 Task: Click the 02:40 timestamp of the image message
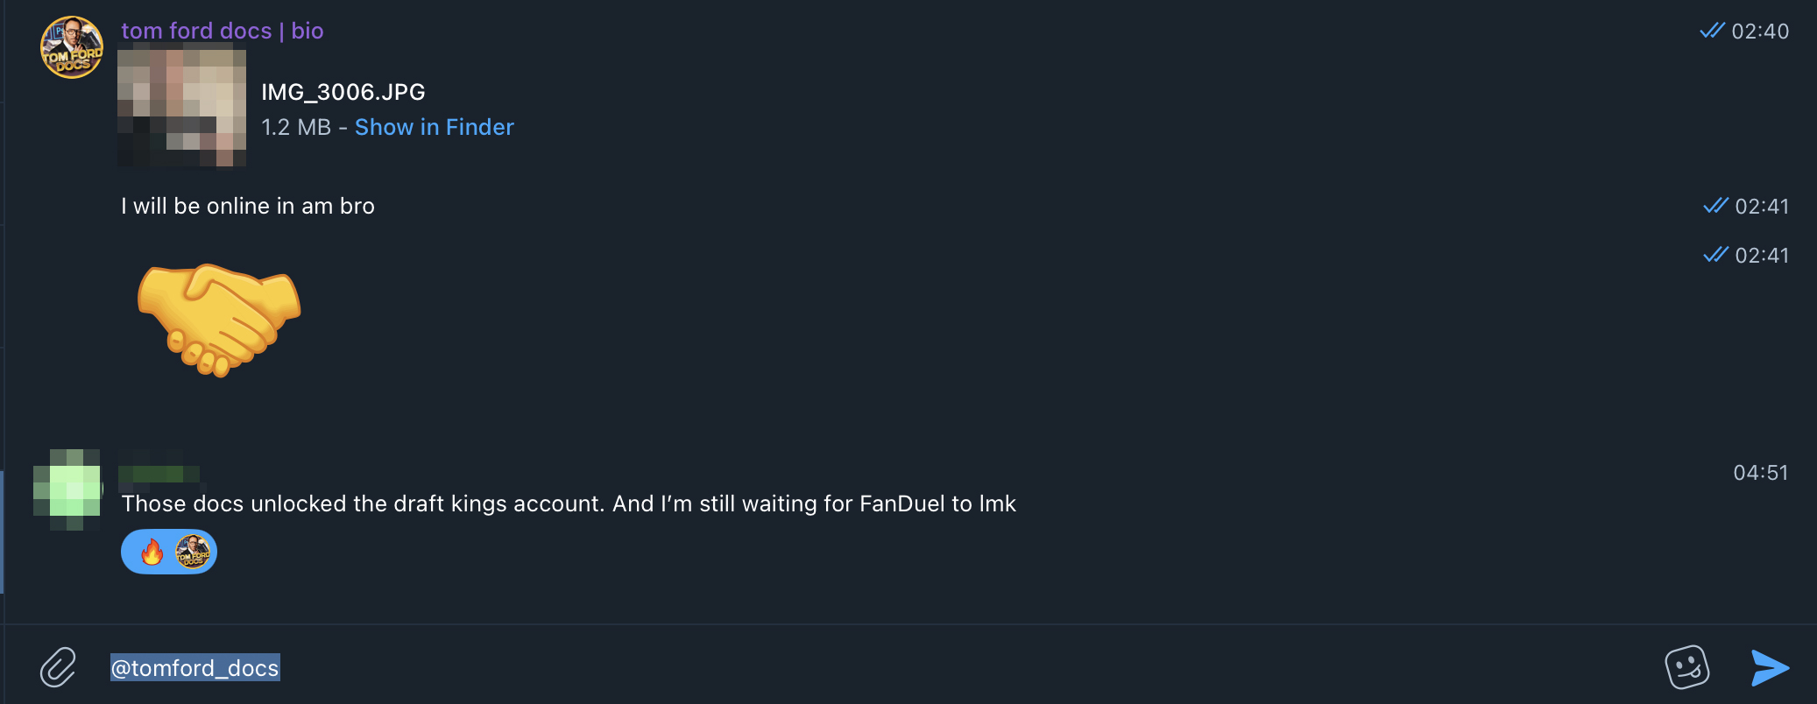1760,32
